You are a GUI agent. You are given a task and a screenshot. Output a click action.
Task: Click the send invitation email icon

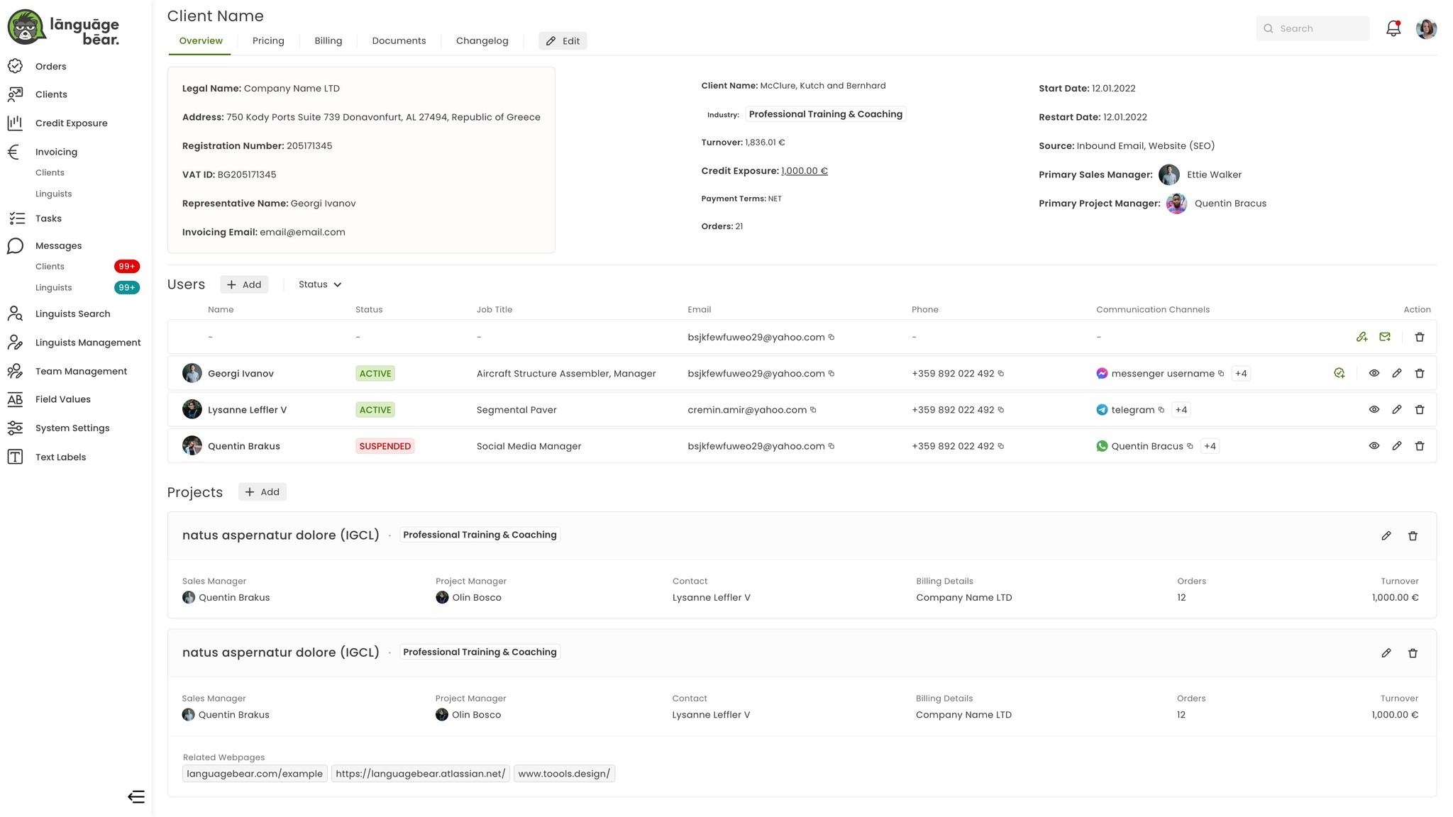click(1384, 337)
